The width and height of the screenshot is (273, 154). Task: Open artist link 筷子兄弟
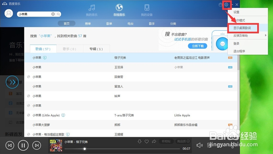(120, 58)
